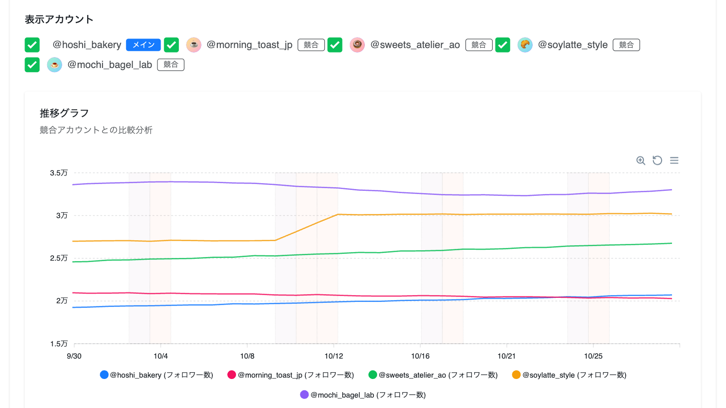Click the @mochi_bagel_lab avatar icon
The height and width of the screenshot is (408, 726).
[x=54, y=65]
